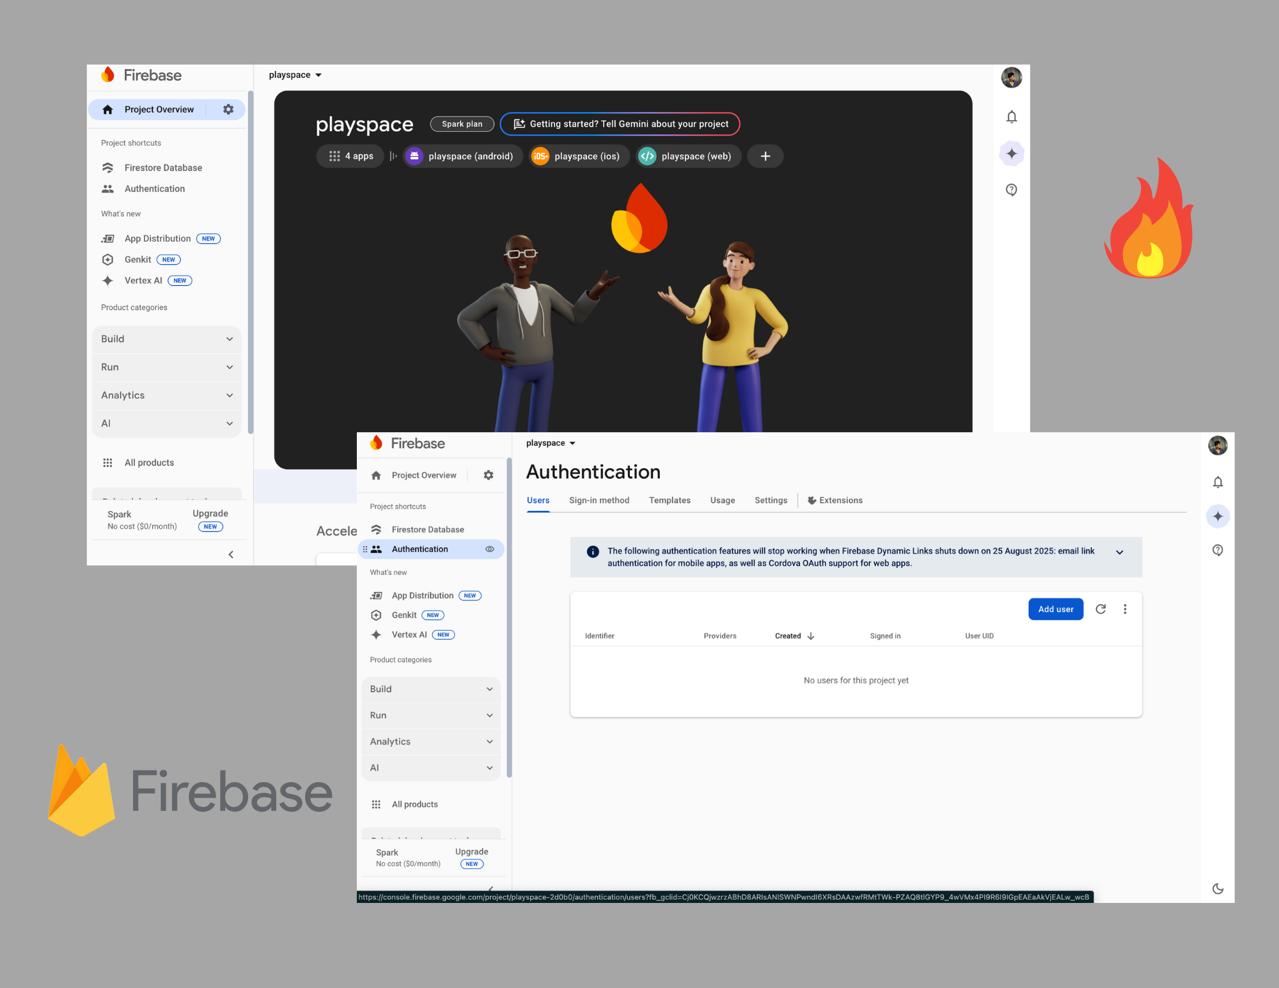Expand Build category in back window
This screenshot has height=988, width=1279.
[167, 339]
